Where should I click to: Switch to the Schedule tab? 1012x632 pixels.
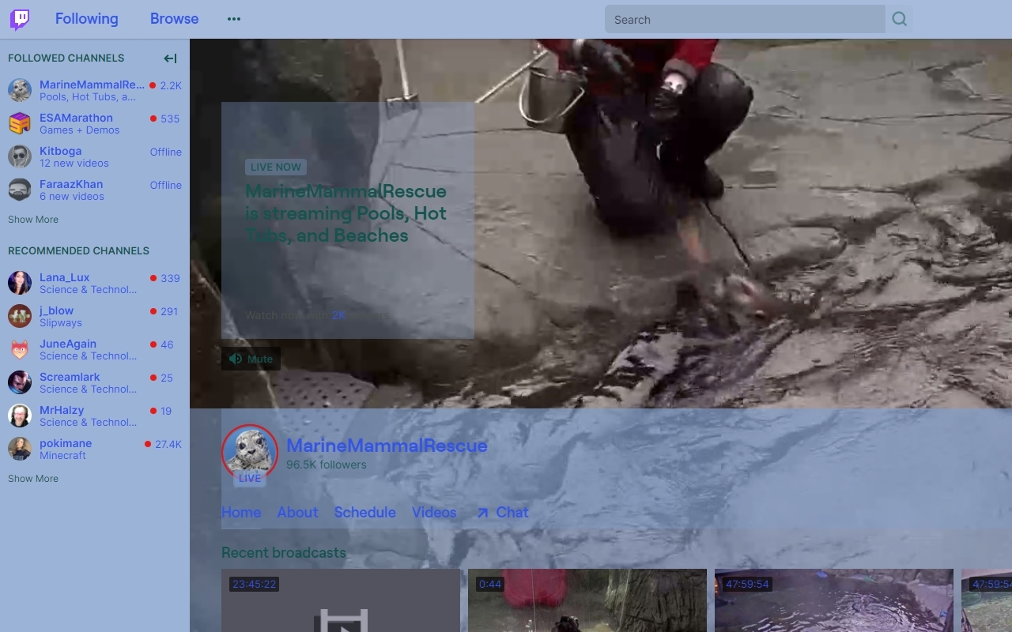[x=364, y=512]
